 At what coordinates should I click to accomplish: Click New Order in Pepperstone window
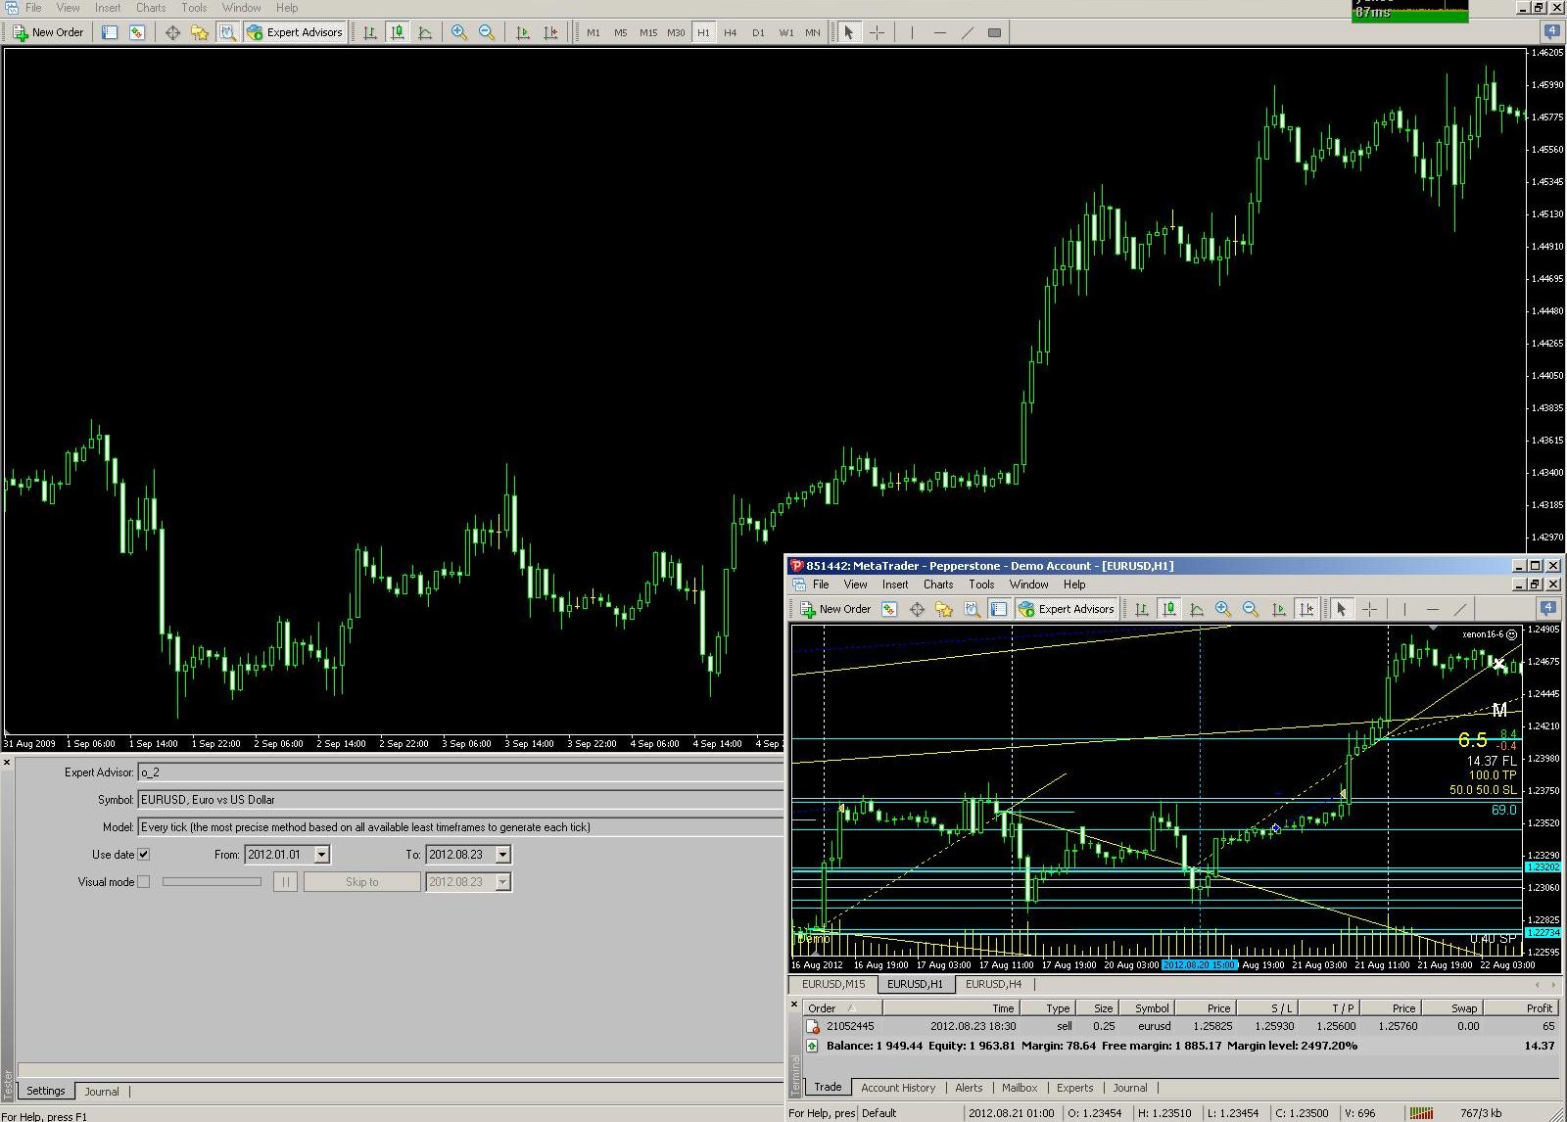tap(835, 609)
